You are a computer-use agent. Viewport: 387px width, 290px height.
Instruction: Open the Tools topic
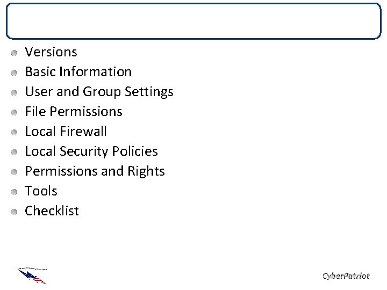coord(41,191)
